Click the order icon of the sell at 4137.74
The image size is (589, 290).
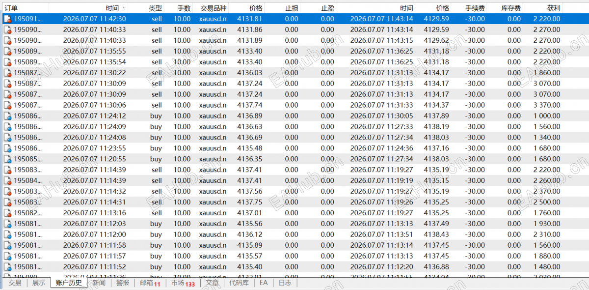pyautogui.click(x=7, y=106)
